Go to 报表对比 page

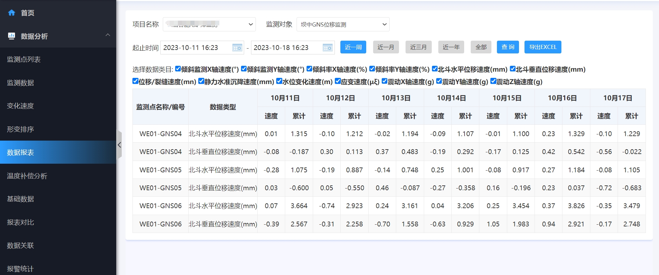click(x=58, y=222)
